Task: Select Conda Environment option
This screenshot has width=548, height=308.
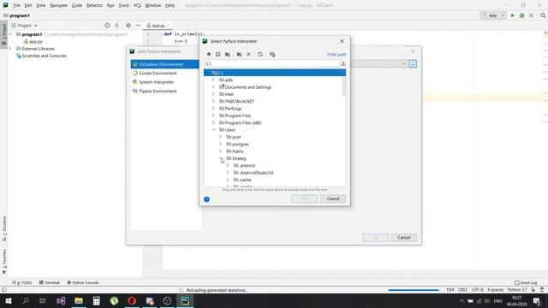Action: pos(158,74)
